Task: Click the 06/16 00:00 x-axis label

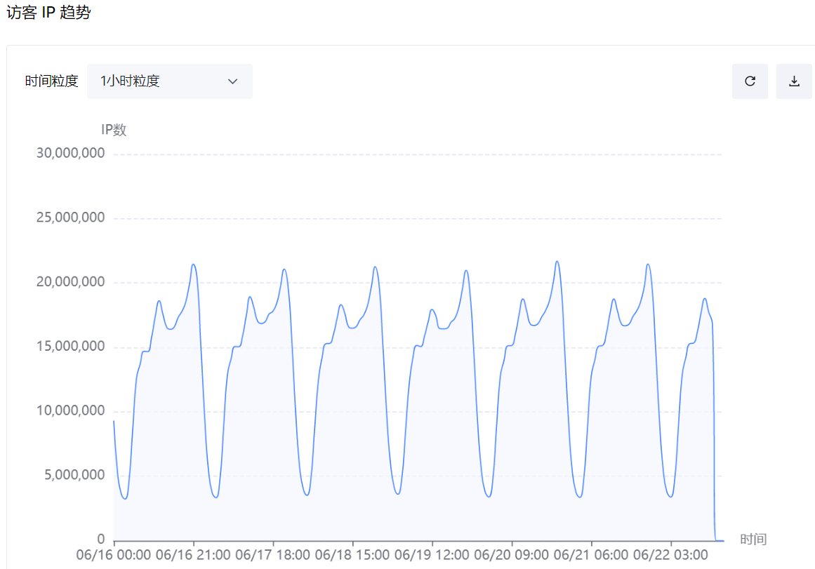Action: coord(114,555)
